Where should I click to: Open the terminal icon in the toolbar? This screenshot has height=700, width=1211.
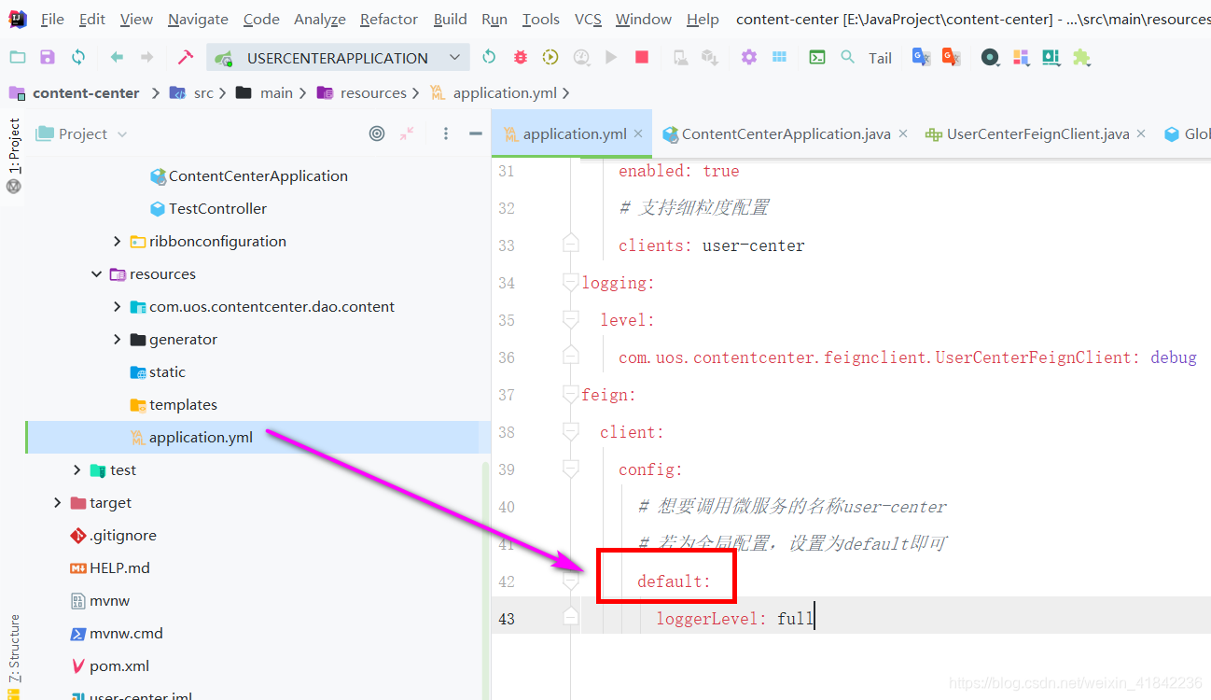[x=817, y=57]
